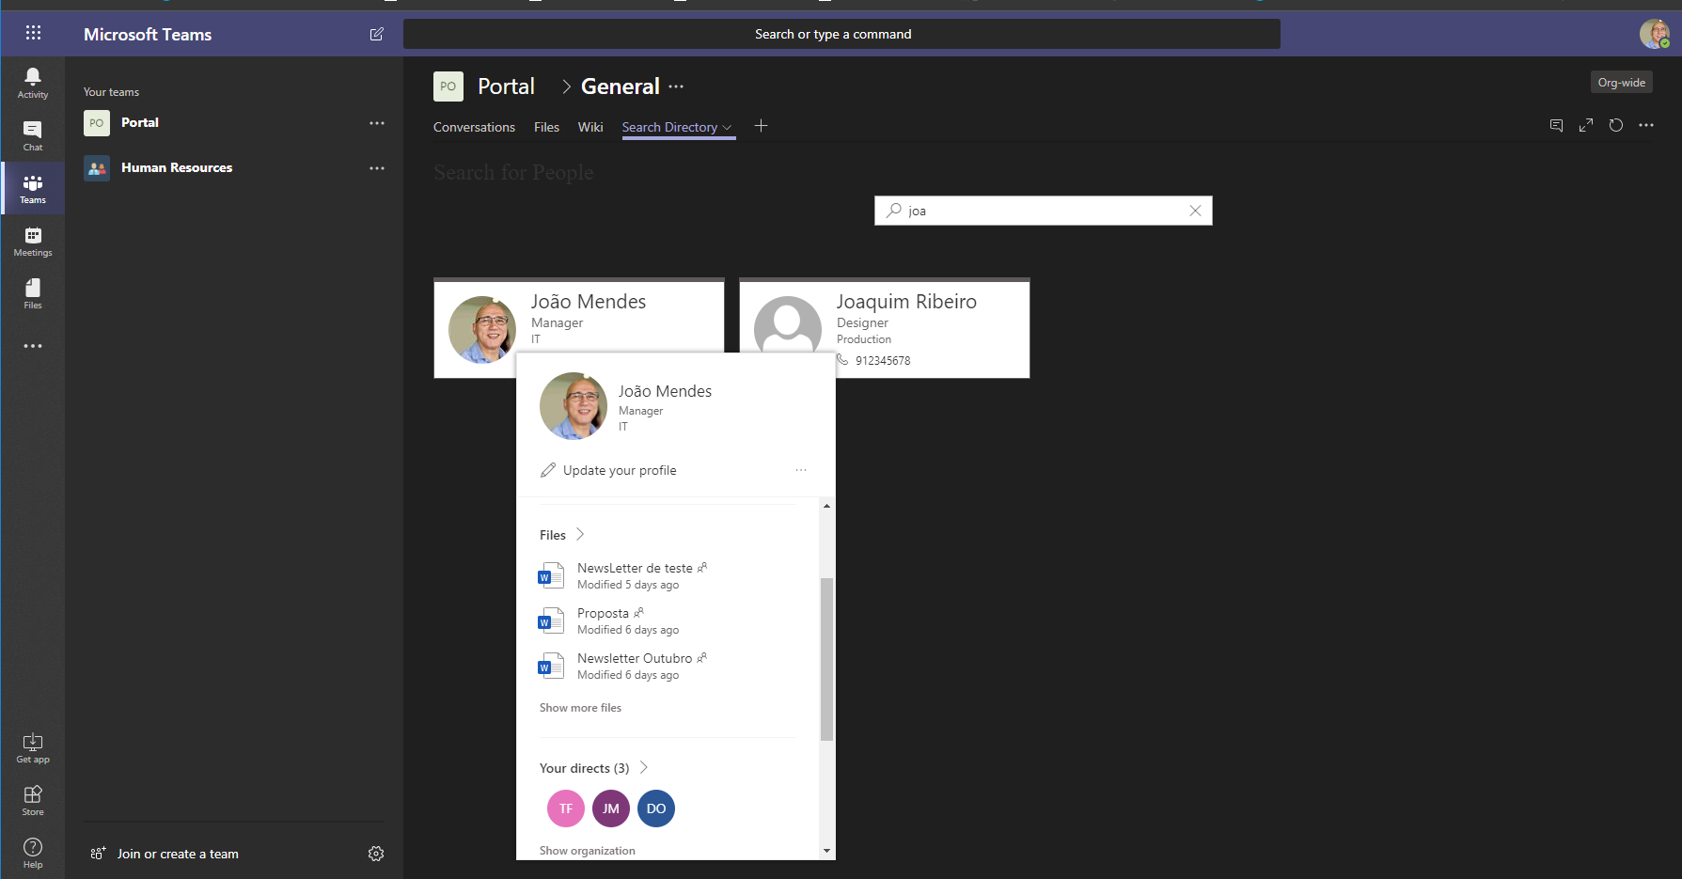Viewport: 1682px width, 879px height.
Task: Click João Mendes photo in profile card
Action: pos(574,406)
